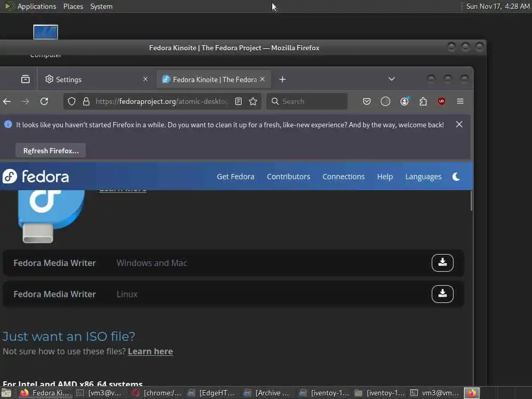Open the Applications menu
The width and height of the screenshot is (532, 399).
point(37,6)
